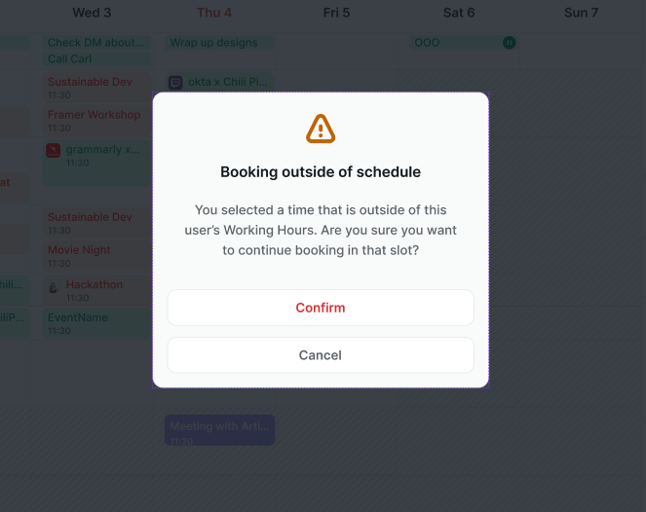This screenshot has width=646, height=512.
Task: Select the Sat 6 day header
Action: pos(459,13)
